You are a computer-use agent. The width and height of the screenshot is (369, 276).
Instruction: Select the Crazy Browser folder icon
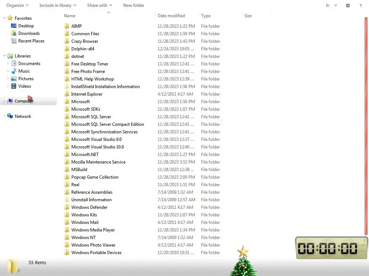tap(67, 41)
